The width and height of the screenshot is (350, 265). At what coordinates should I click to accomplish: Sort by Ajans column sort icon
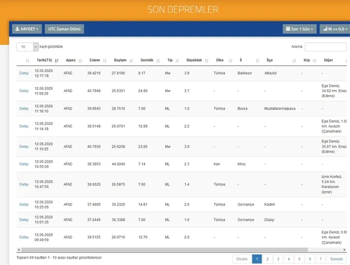coord(81,60)
